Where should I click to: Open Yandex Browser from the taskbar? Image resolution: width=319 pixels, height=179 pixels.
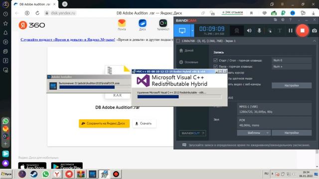(57, 174)
